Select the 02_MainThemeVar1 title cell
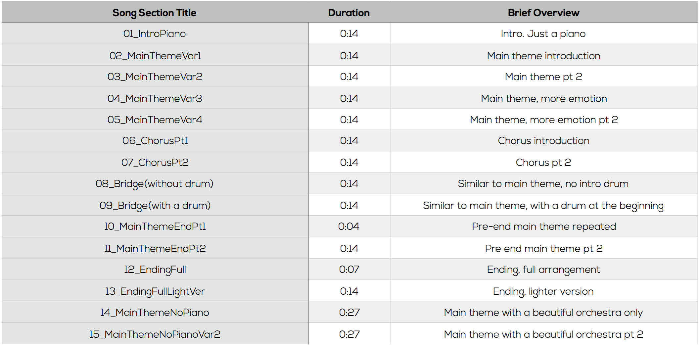Image resolution: width=699 pixels, height=345 pixels. tap(155, 55)
